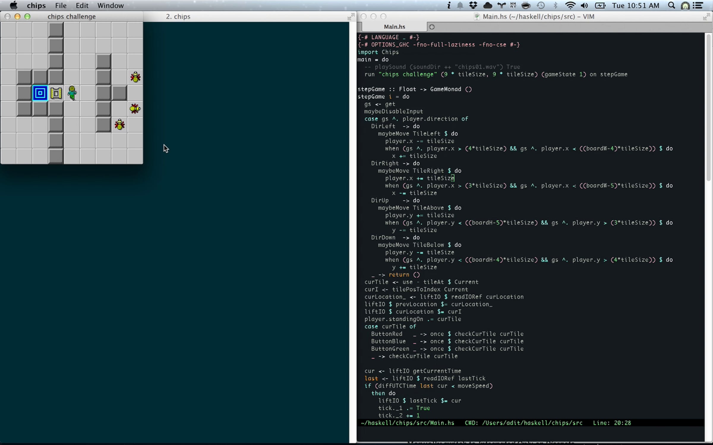This screenshot has width=713, height=445.
Task: Click the 'DirUp -> do' case line
Action: (x=395, y=200)
